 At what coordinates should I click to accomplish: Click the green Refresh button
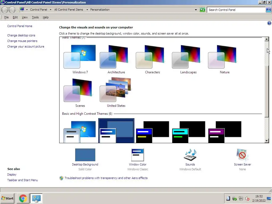click(x=202, y=10)
